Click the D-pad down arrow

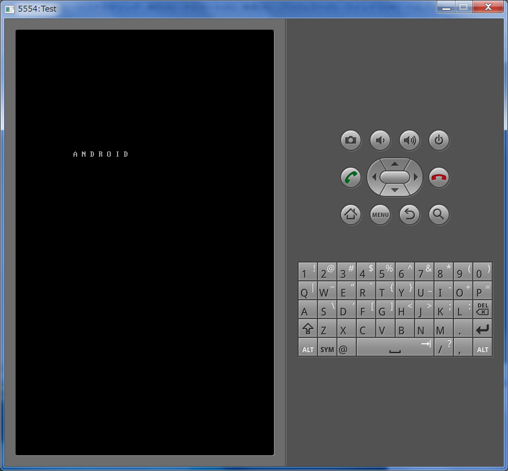[395, 190]
